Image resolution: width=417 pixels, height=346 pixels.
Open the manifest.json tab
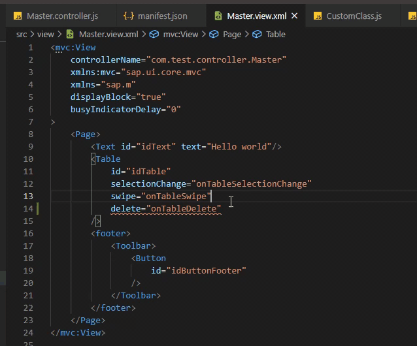tap(161, 16)
